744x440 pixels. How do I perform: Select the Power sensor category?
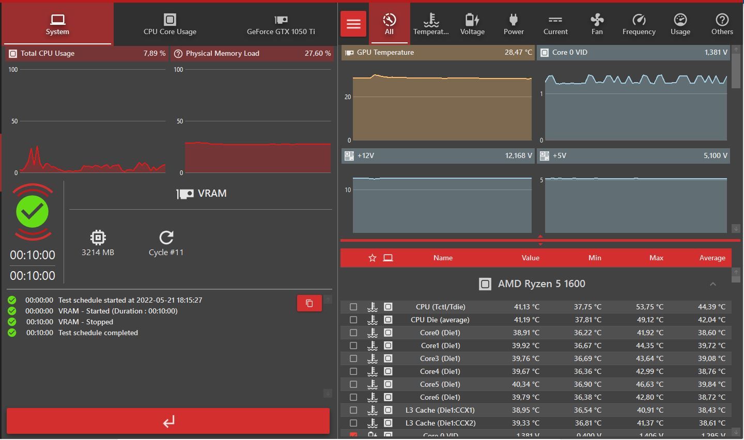click(x=514, y=24)
